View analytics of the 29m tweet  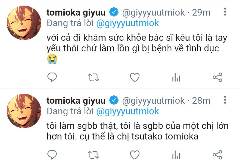176,77
